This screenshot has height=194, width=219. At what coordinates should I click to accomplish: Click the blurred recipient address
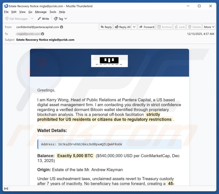[x=28, y=34]
